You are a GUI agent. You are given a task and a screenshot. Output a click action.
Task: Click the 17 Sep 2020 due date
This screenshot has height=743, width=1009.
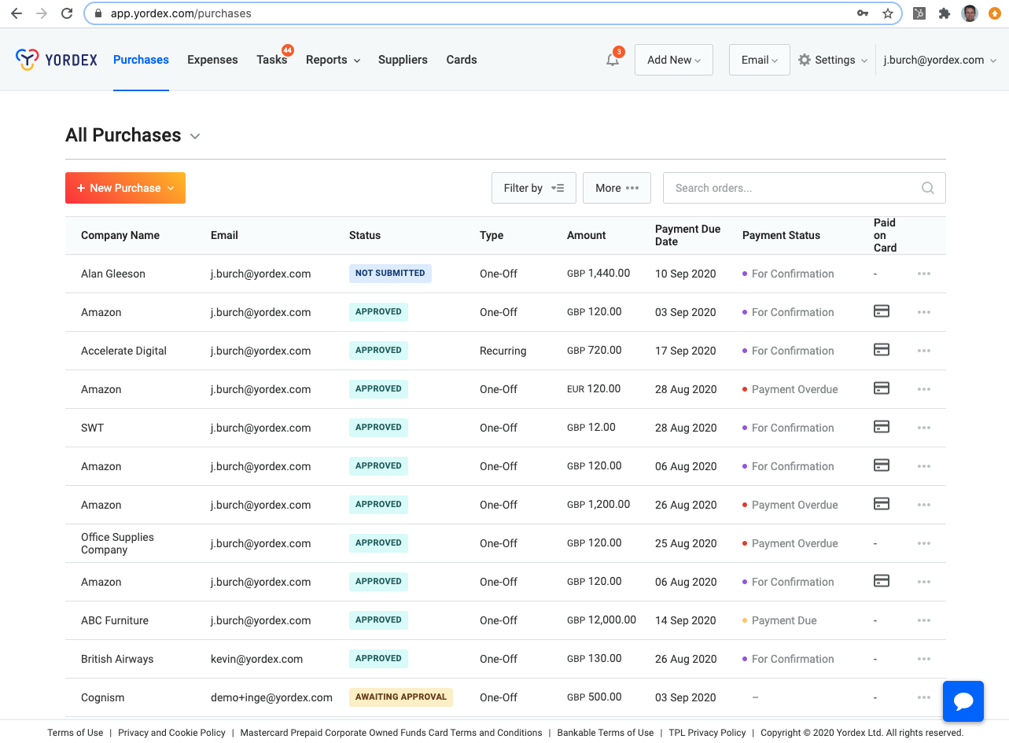pos(686,351)
